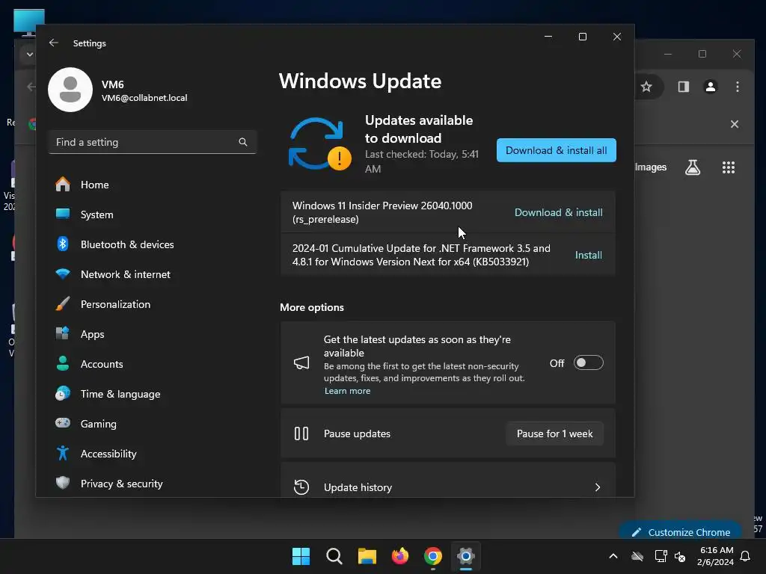Launch Firefox from taskbar
Screen dimensions: 766x574
click(x=400, y=556)
